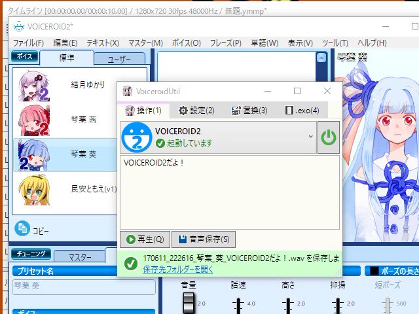The image size is (419, 314).
Task: Open the 編集(E) menu in VOICEROID2
Action: 65,43
